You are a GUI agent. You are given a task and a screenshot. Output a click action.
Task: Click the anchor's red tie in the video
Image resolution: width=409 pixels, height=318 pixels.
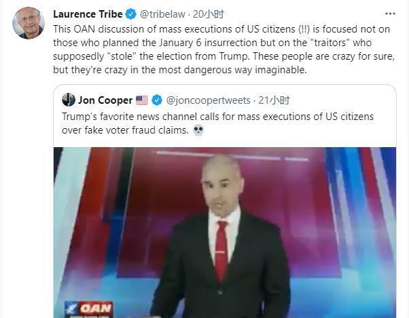[221, 251]
